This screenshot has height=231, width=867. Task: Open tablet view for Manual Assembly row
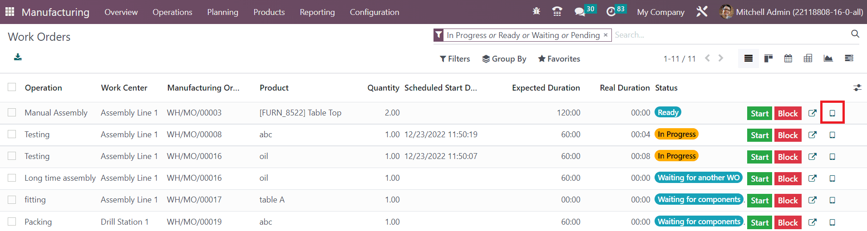pos(832,113)
